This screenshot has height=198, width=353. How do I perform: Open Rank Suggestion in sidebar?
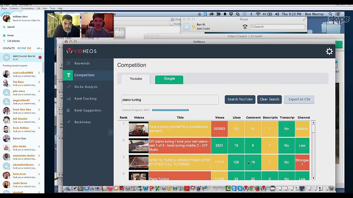coord(88,110)
